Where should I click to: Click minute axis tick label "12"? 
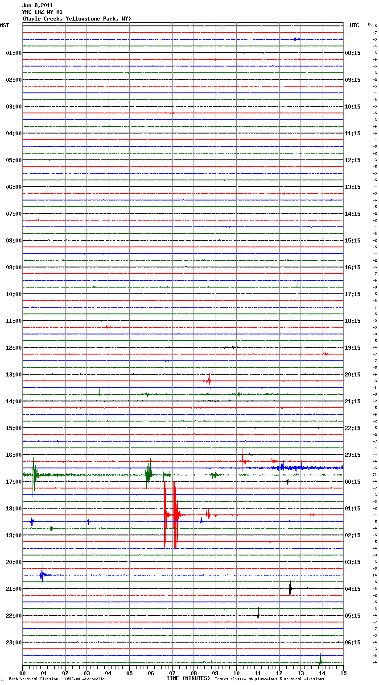click(279, 673)
